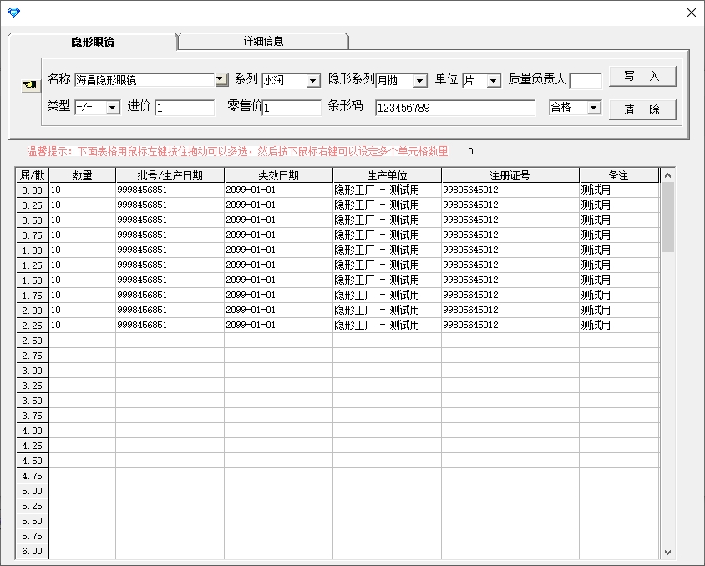Click the 进价 purchase price field

185,108
